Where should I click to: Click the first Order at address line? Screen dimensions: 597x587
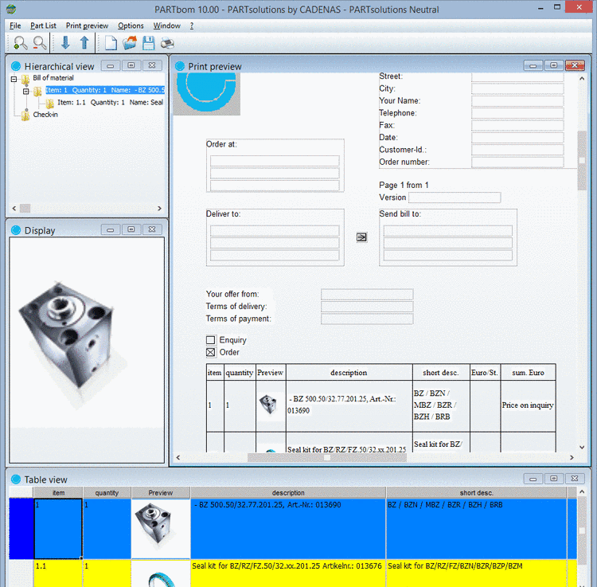275,161
